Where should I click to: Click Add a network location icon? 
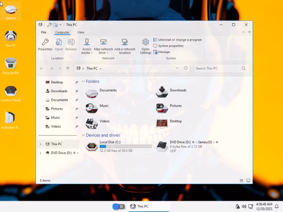[125, 42]
